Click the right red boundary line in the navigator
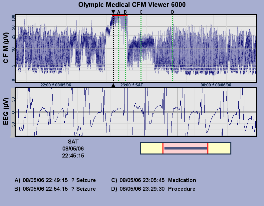Viewport: 264px width, 206px height. pos(208,148)
